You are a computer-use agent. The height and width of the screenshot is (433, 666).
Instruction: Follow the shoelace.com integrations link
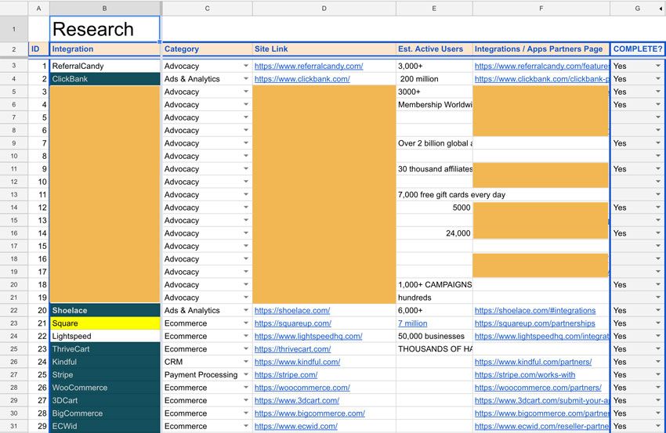[535, 310]
